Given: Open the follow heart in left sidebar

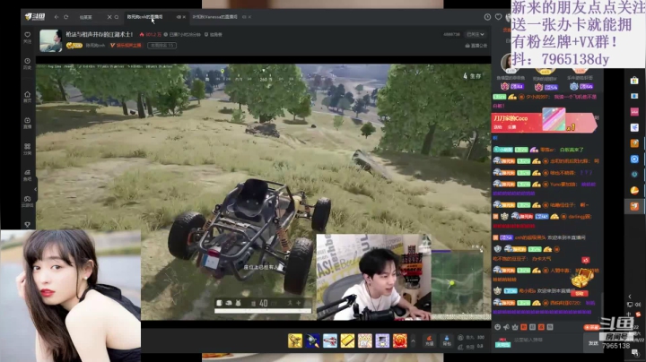Looking at the screenshot, I should pos(27,37).
